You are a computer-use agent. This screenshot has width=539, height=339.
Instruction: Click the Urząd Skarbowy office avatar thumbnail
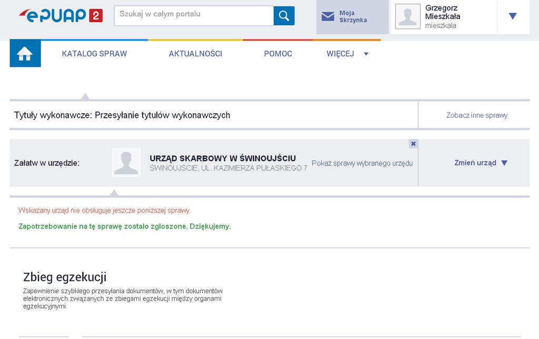click(126, 162)
